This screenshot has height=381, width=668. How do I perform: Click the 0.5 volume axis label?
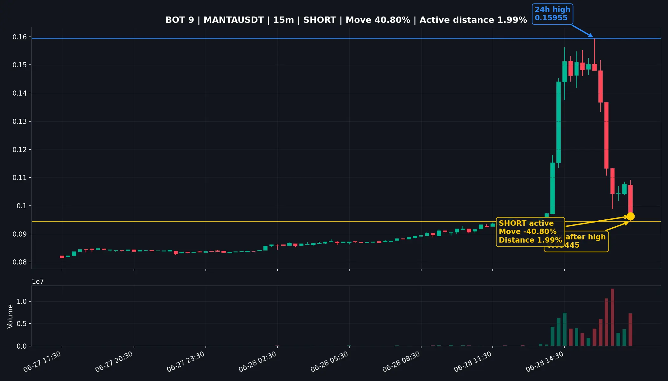click(x=22, y=324)
